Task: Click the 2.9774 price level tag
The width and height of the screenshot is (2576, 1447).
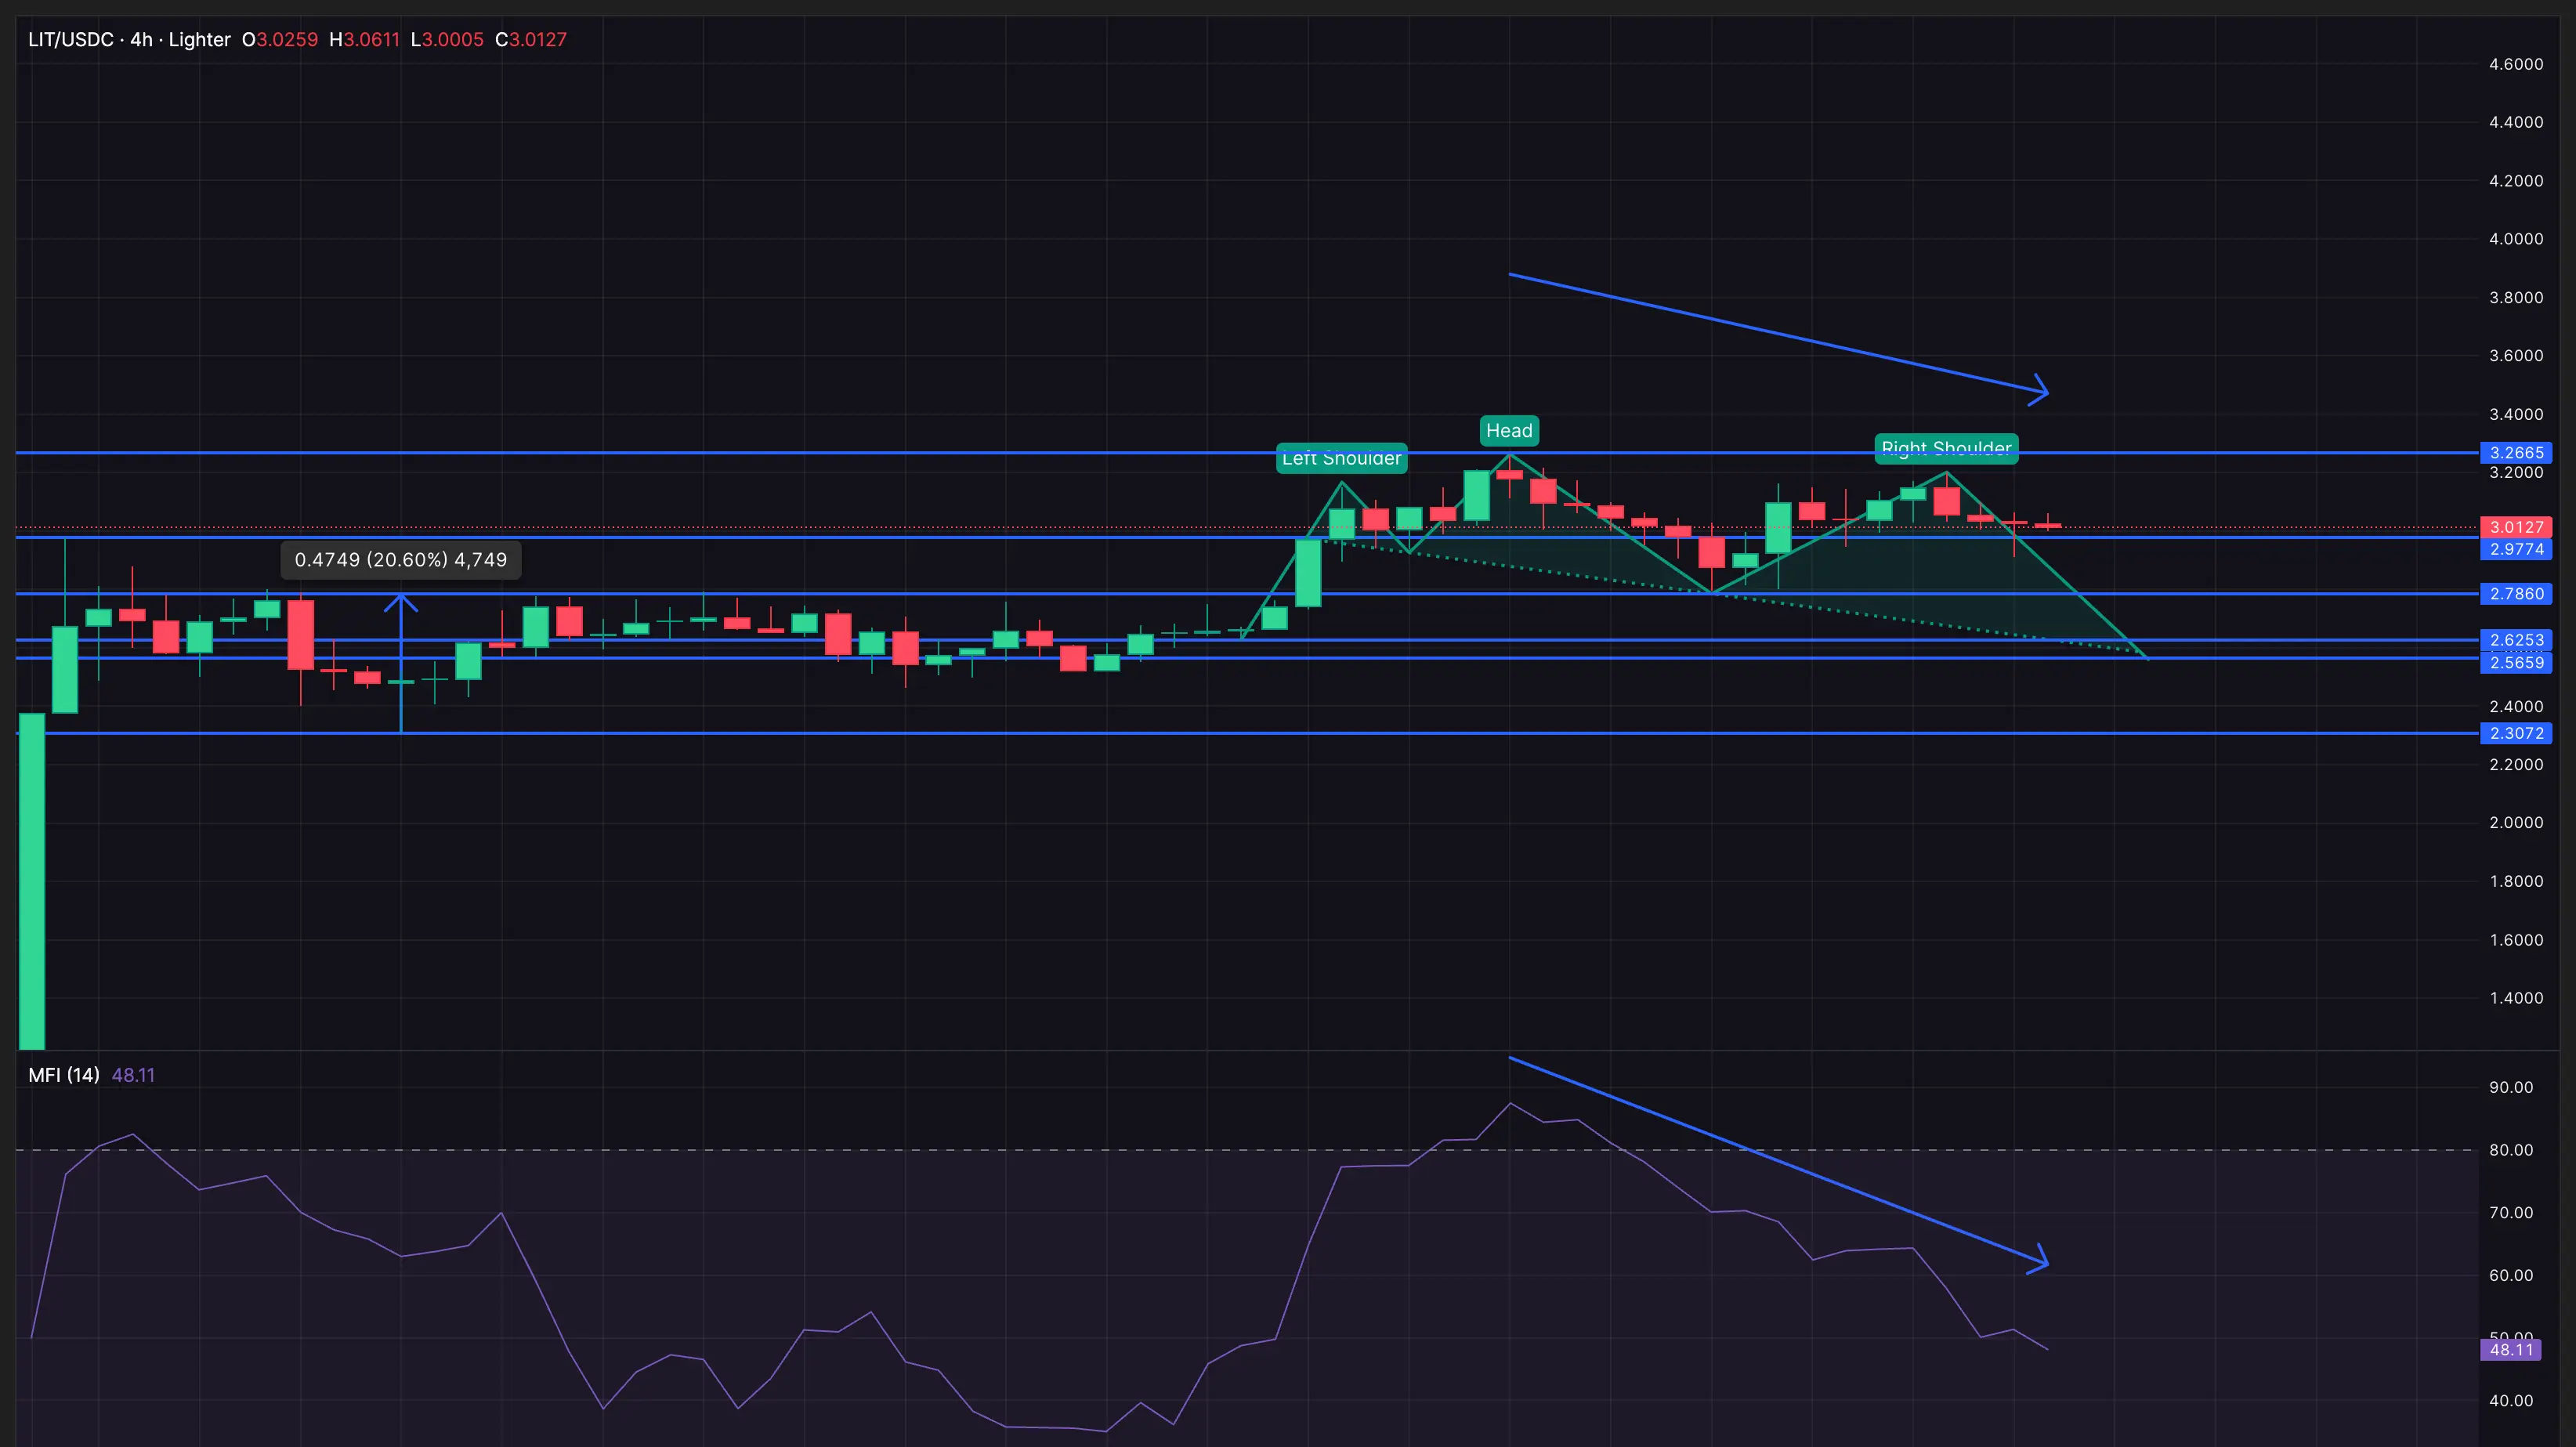Action: click(2515, 549)
